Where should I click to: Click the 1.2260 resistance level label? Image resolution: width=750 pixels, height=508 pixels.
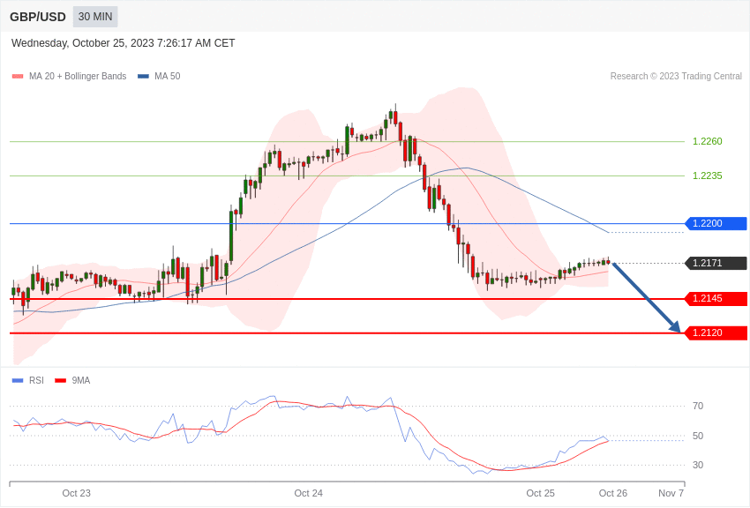(x=708, y=141)
